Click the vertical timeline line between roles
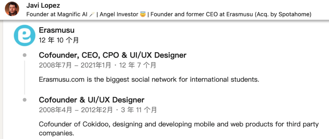 click(x=25, y=77)
